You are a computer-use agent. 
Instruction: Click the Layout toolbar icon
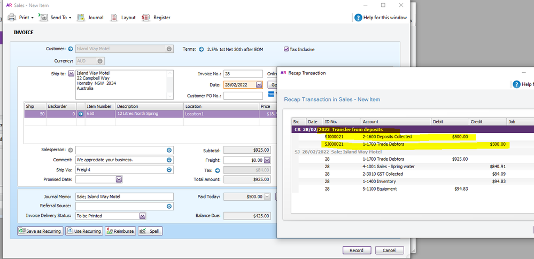114,18
